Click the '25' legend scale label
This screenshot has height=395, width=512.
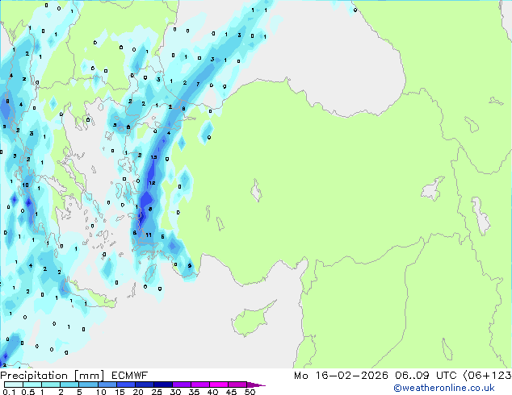[157, 392]
